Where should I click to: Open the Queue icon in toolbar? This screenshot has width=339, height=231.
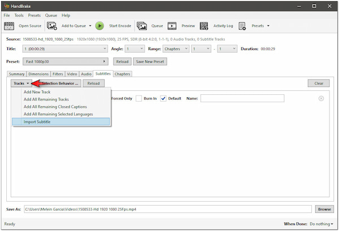pos(142,25)
